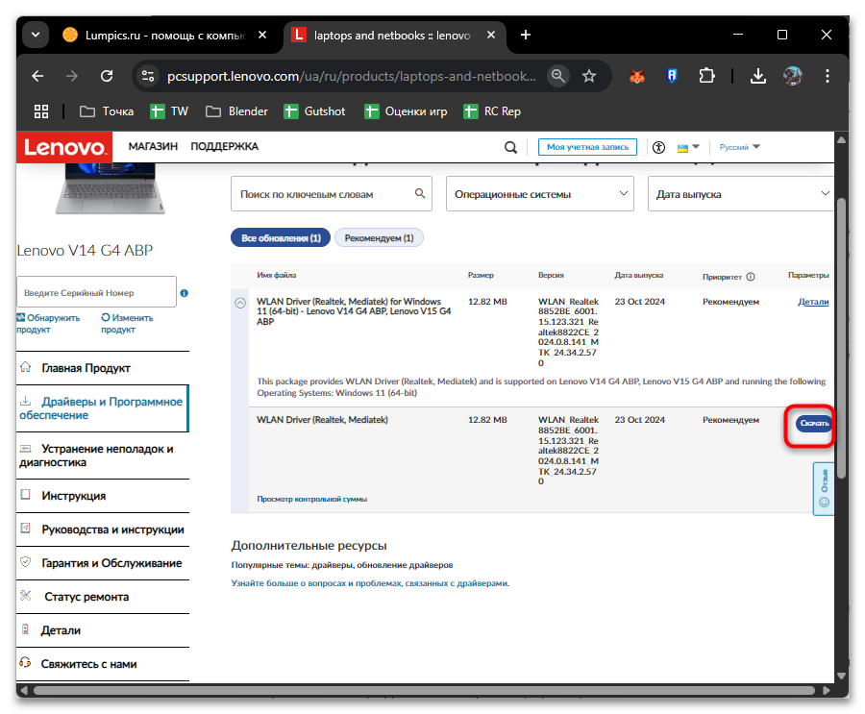Open Моя учетная запись
865x714 pixels.
click(x=587, y=147)
